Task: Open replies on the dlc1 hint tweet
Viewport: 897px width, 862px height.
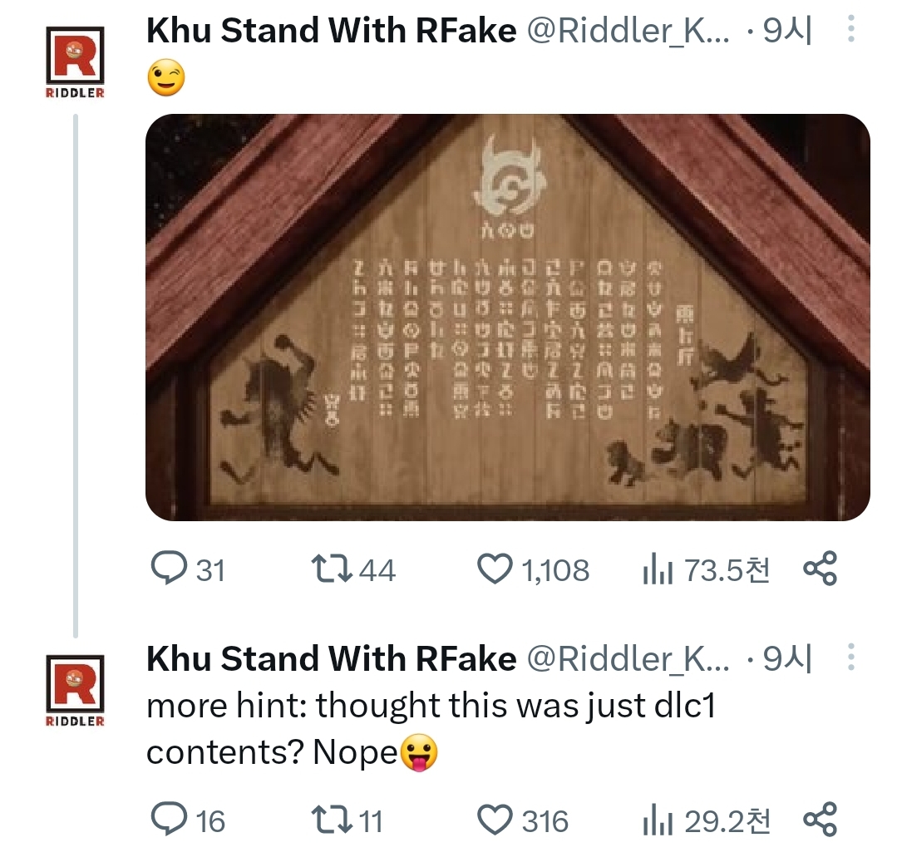Action: (188, 820)
